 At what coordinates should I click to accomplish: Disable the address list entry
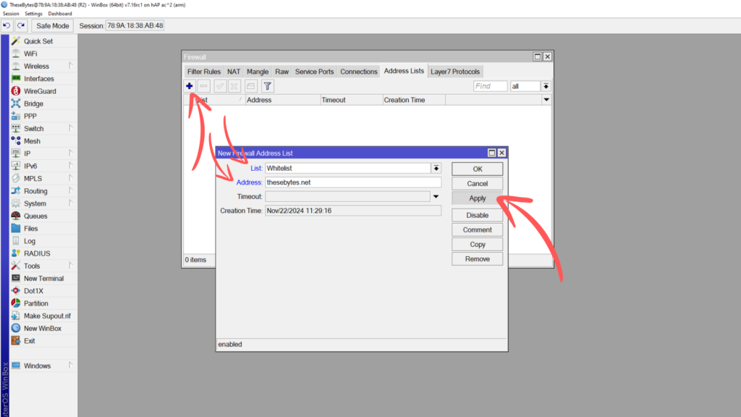477,215
